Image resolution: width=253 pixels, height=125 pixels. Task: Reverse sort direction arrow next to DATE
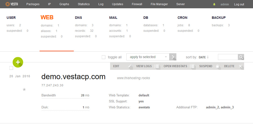pos(208,57)
